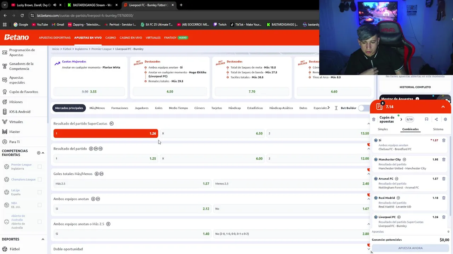The image size is (453, 254).
Task: Open the browser tab search dropdown
Action: click(x=4, y=5)
